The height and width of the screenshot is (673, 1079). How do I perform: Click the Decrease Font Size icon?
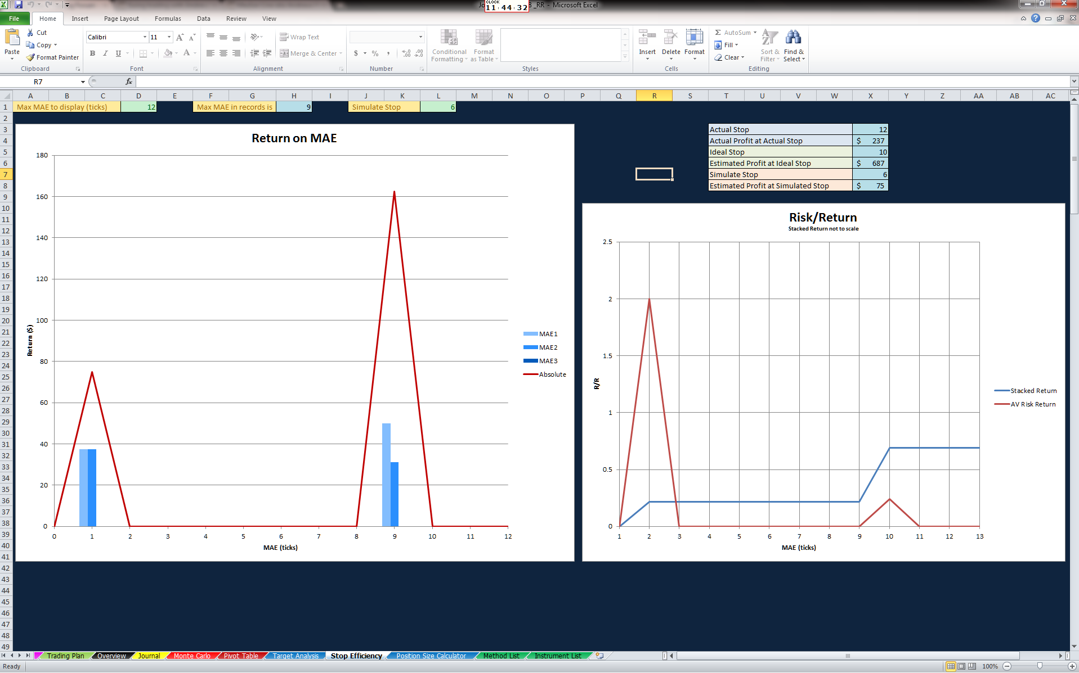[x=192, y=37]
